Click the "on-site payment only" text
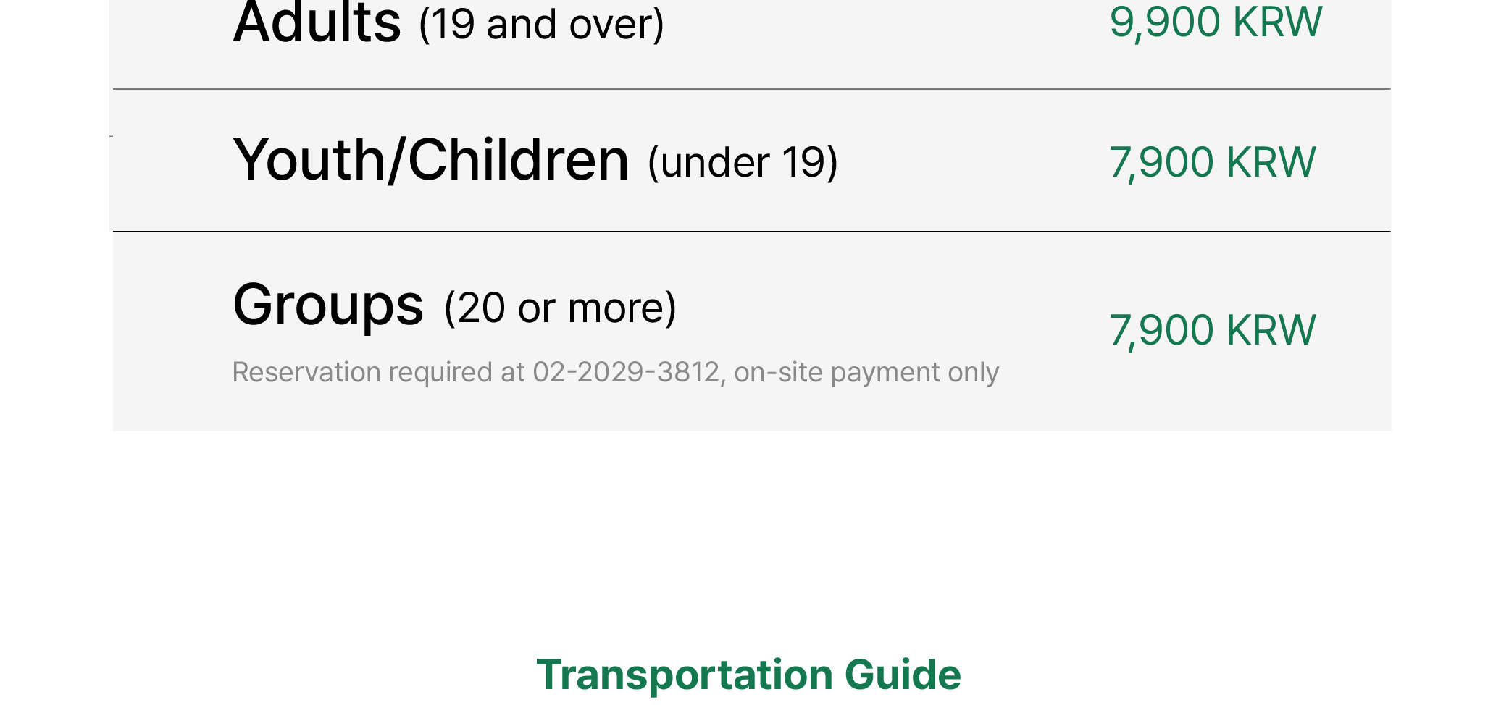Screen dimensions: 1509x705 (x=866, y=372)
